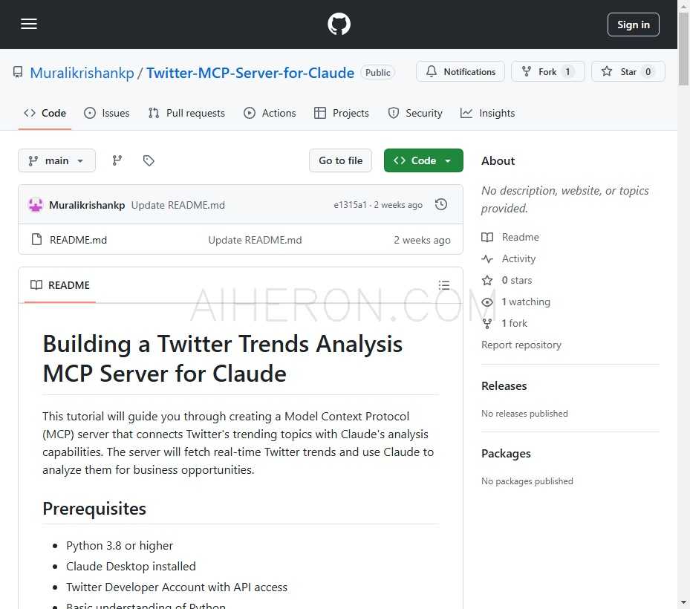Switch to the Issues tab
Viewport: 690px width, 609px height.
107,113
